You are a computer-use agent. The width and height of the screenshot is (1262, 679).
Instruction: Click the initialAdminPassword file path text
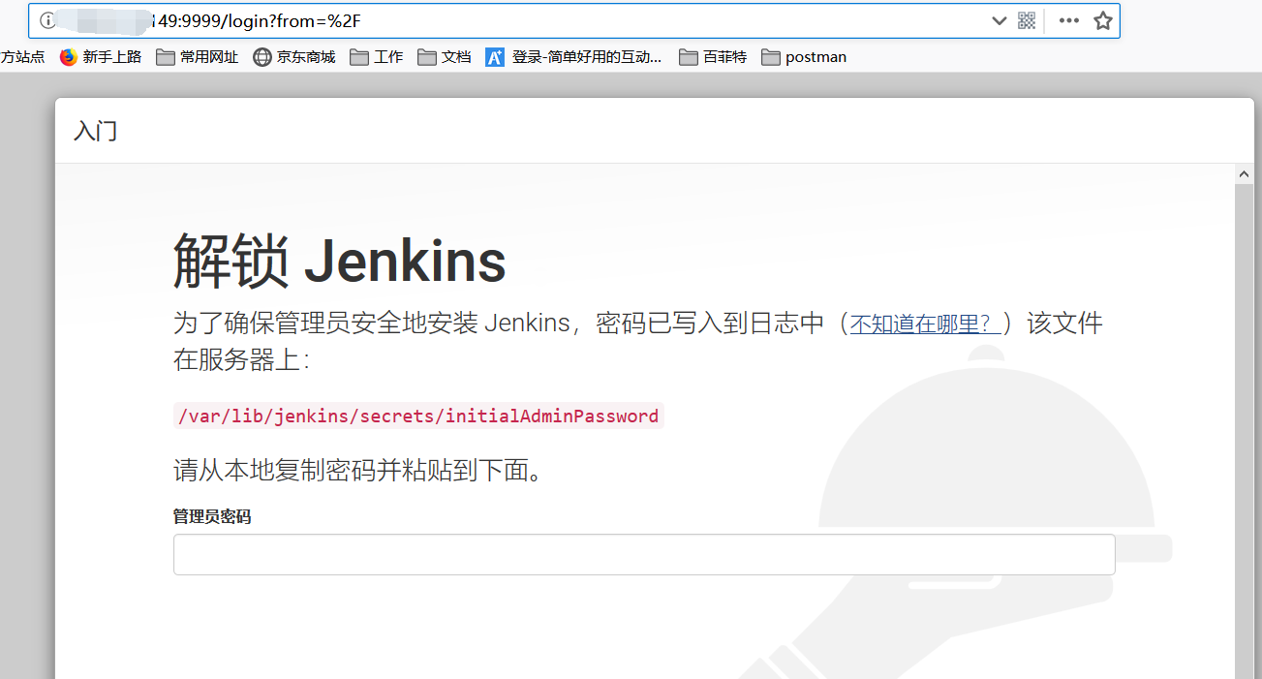click(418, 417)
